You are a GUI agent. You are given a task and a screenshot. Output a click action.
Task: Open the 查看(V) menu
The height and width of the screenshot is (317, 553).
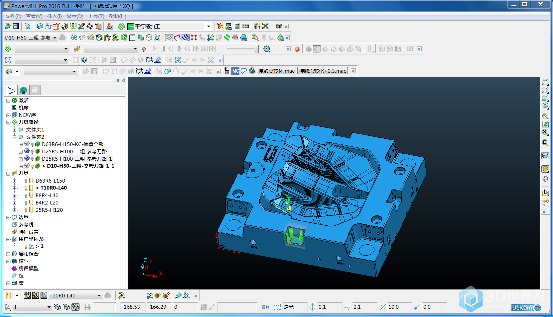(34, 16)
